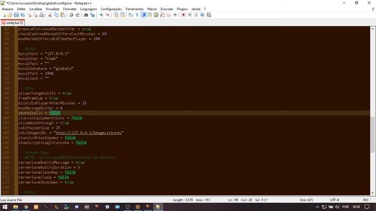
Task: Open the user defined language icon
Action: coord(150,15)
